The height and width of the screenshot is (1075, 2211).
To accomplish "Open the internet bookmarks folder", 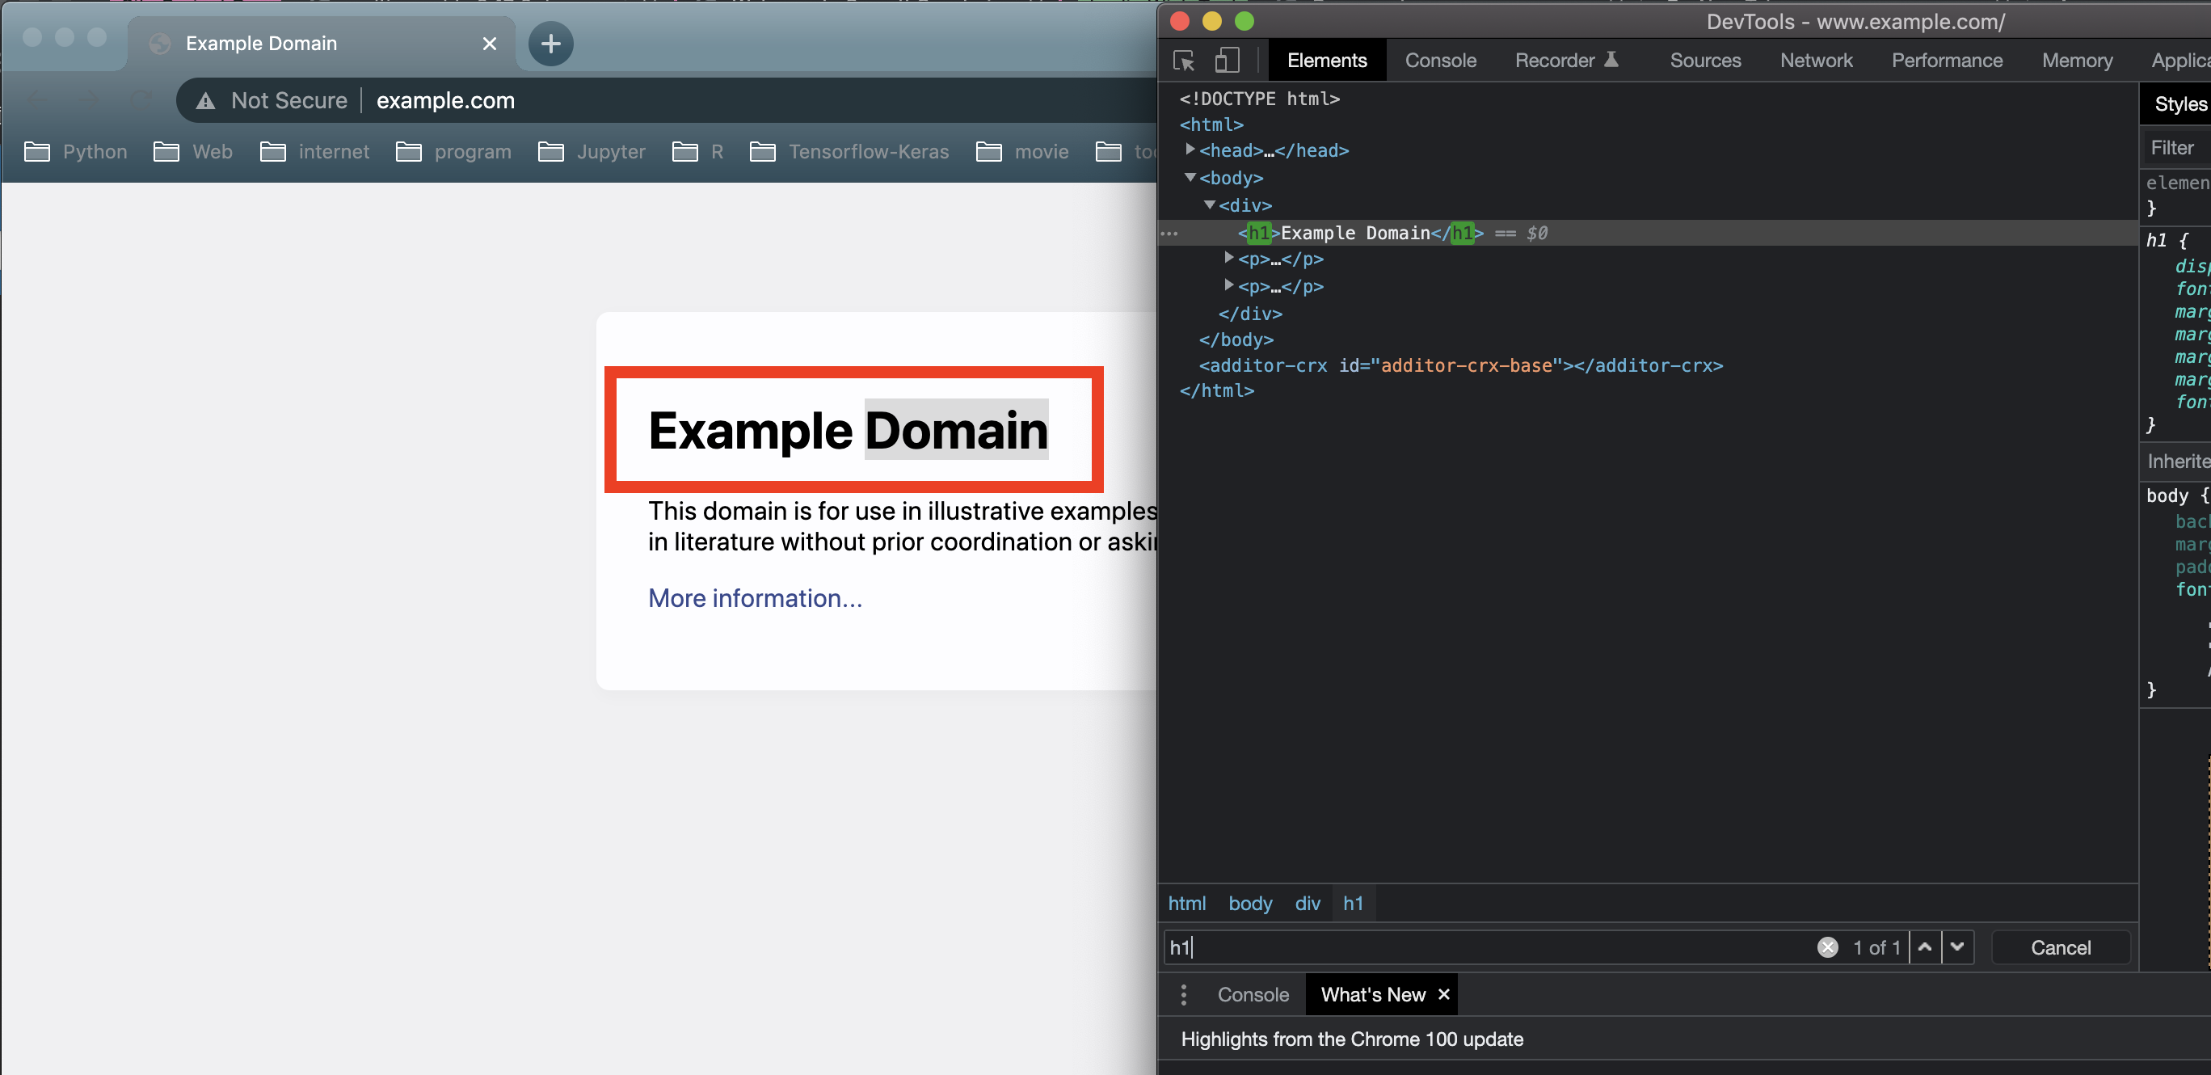I will click(x=315, y=152).
